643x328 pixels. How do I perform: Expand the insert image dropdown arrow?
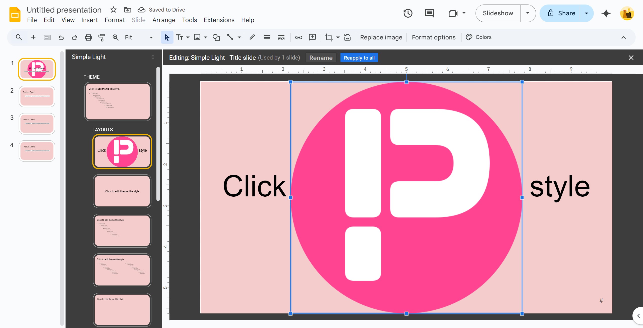click(x=205, y=37)
